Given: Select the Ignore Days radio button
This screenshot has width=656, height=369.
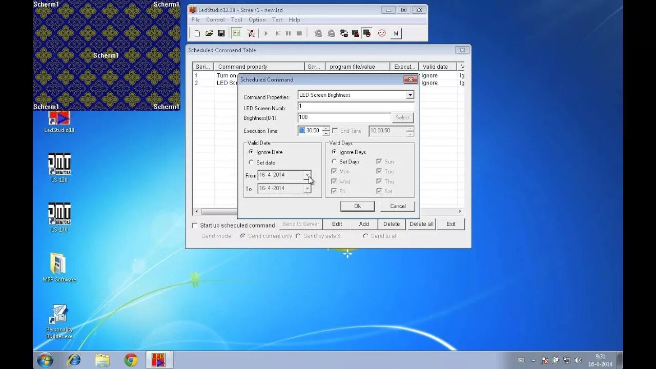Looking at the screenshot, I should tap(334, 152).
